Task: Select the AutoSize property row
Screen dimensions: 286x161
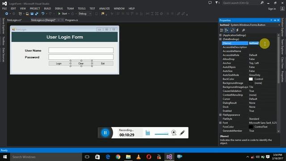Action: tap(249, 71)
